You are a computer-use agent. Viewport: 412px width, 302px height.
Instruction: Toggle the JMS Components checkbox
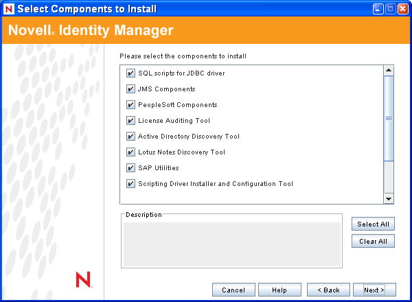coord(130,89)
